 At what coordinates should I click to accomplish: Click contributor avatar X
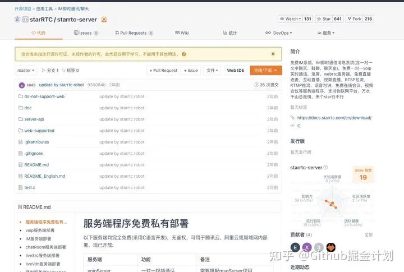[x=307, y=247]
